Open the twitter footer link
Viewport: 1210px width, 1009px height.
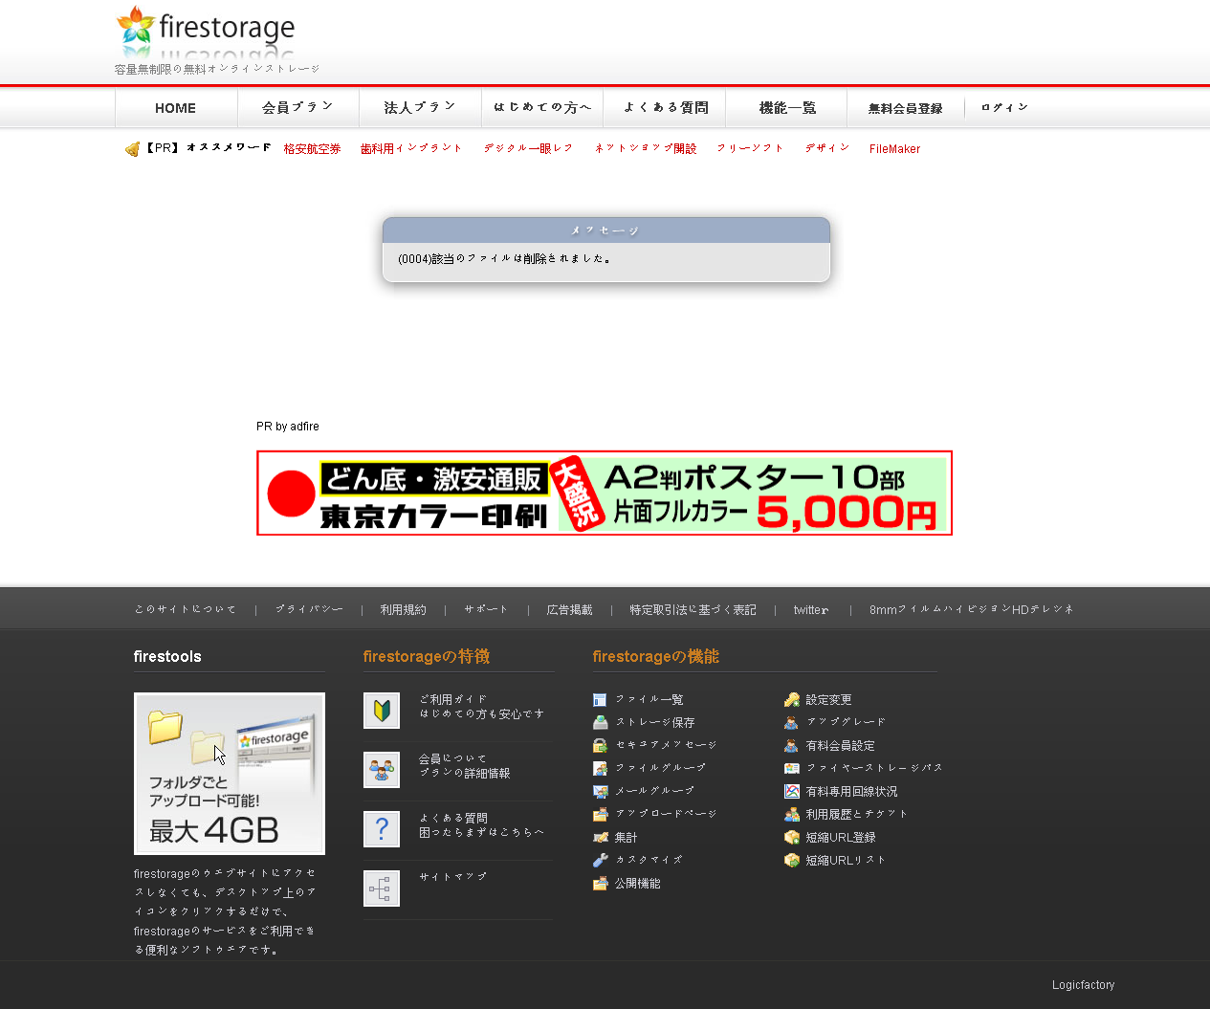(811, 610)
